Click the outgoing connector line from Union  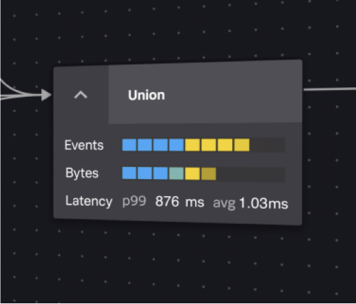329,89
